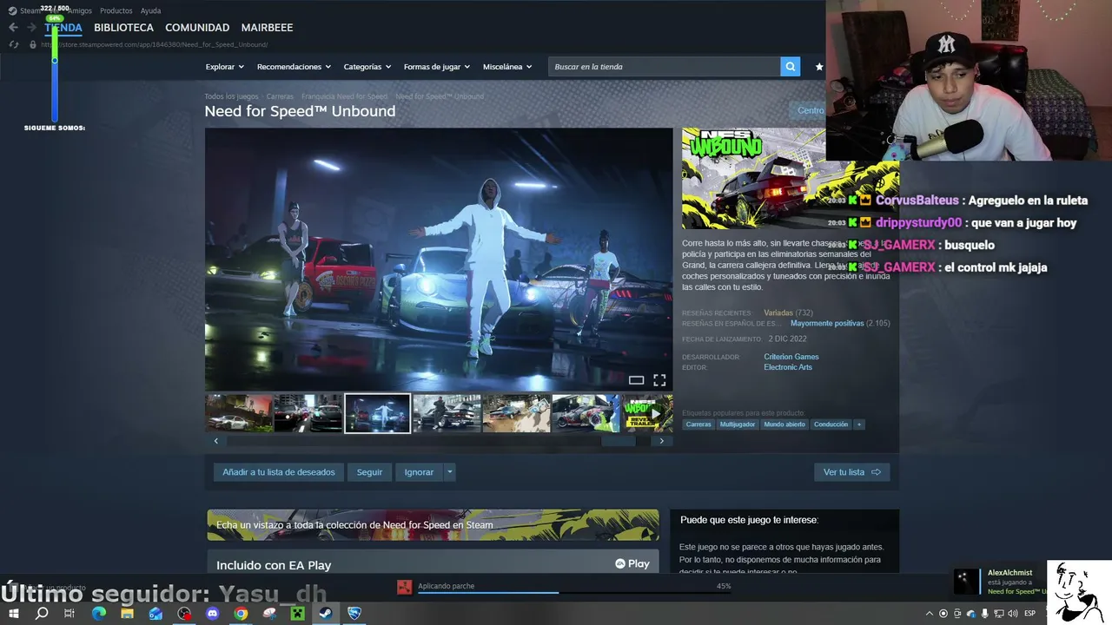Screen dimensions: 1112x625
Task: Open Variadas recent reviews link
Action: tap(778, 313)
